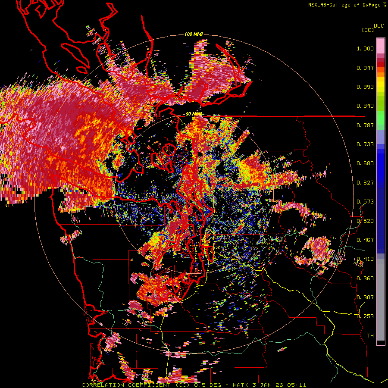Click the yellow segment of the color bar
388x388 pixels.
pyautogui.click(x=381, y=85)
